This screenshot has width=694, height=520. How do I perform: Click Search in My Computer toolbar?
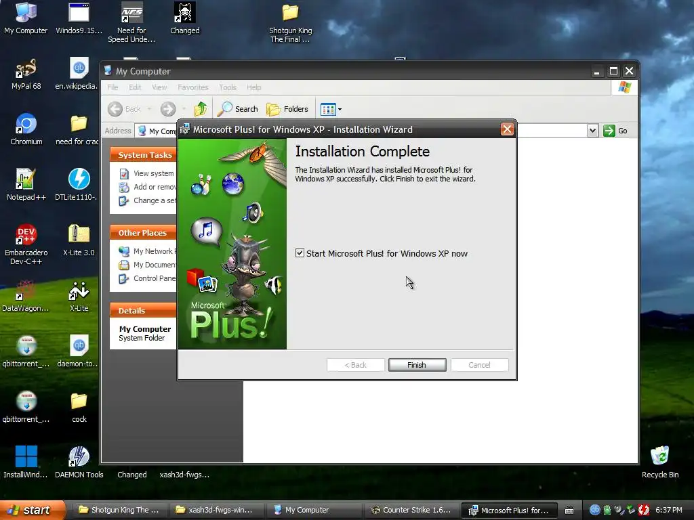coord(238,109)
